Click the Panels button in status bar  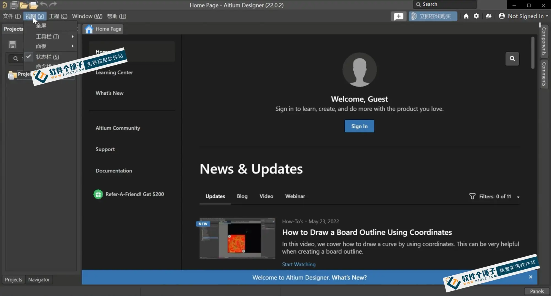[x=537, y=291]
